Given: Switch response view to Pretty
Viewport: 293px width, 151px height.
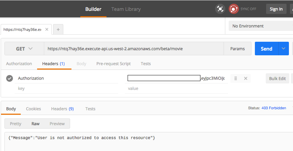Looking at the screenshot, I should pos(16,124).
